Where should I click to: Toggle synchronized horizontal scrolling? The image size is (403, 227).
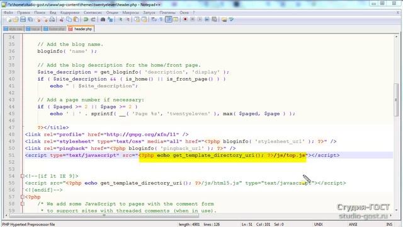[x=144, y=20]
